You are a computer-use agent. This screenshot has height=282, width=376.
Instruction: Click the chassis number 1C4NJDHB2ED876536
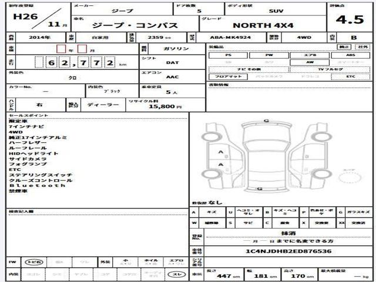click(x=288, y=251)
